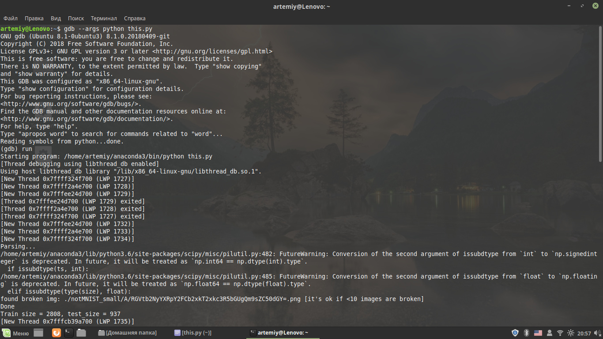603x339 pixels.
Task: Open the Wi-Fi network tray icon
Action: tap(560, 333)
